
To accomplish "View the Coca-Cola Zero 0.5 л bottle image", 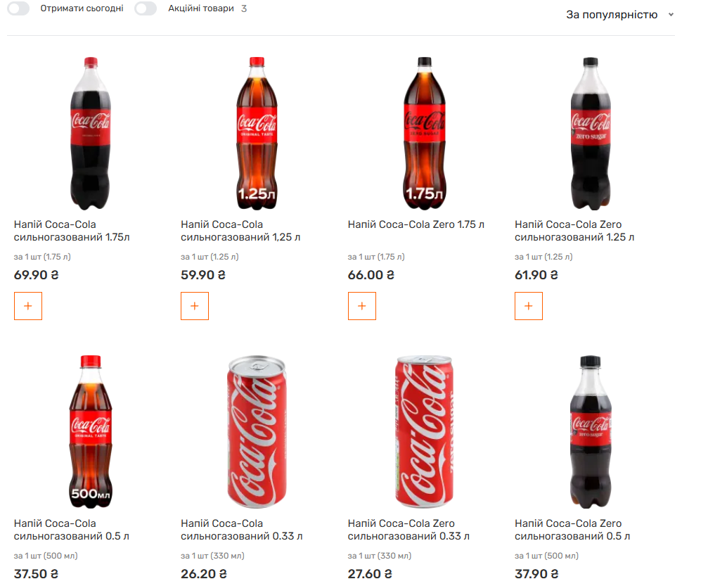I will 591,432.
